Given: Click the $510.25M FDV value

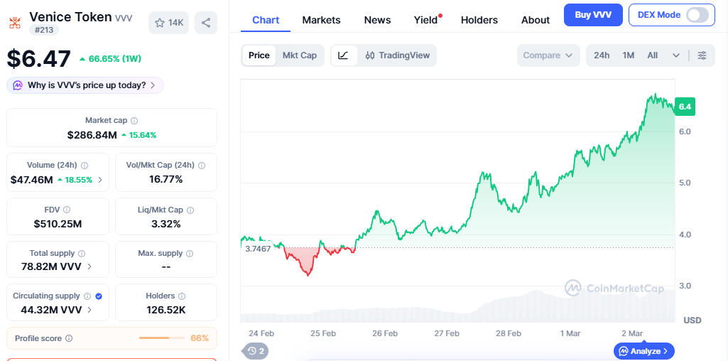Looking at the screenshot, I should [58, 224].
